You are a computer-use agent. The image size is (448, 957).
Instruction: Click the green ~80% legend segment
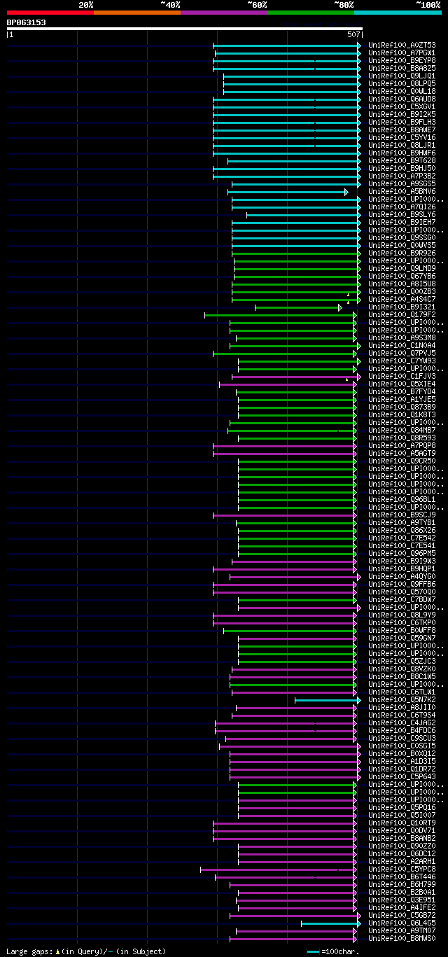(x=311, y=12)
